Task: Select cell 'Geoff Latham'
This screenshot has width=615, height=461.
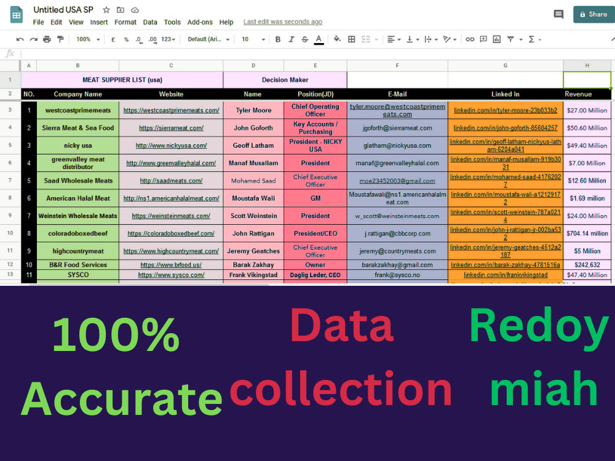Action: [253, 146]
